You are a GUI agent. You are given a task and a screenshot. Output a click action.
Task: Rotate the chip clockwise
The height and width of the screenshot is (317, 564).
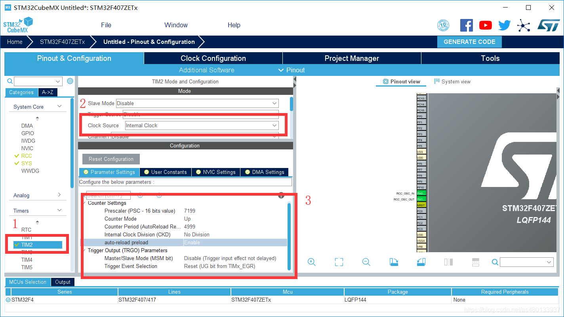point(394,262)
